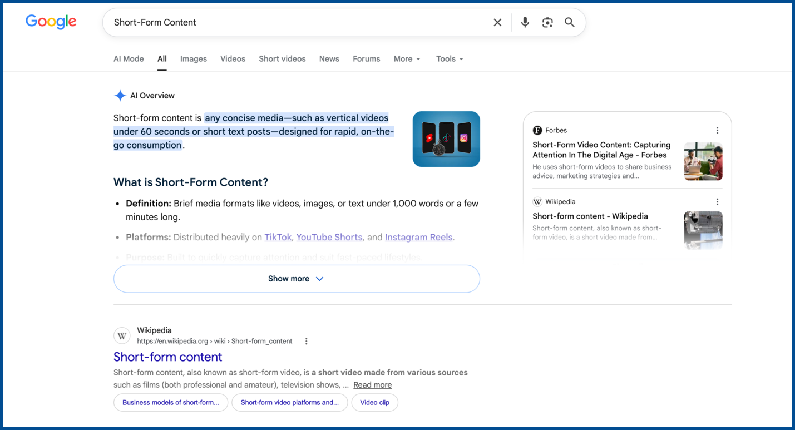
Task: Click the AI Overview label
Action: (x=152, y=96)
